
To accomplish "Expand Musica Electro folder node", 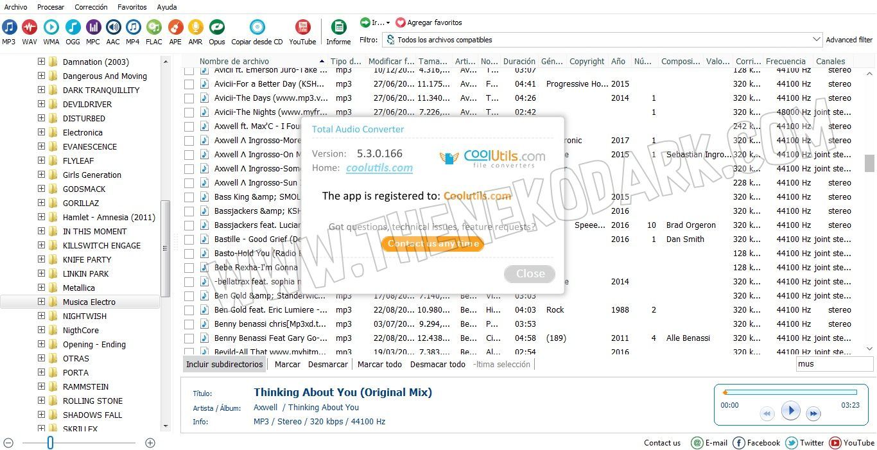I will click(x=42, y=302).
